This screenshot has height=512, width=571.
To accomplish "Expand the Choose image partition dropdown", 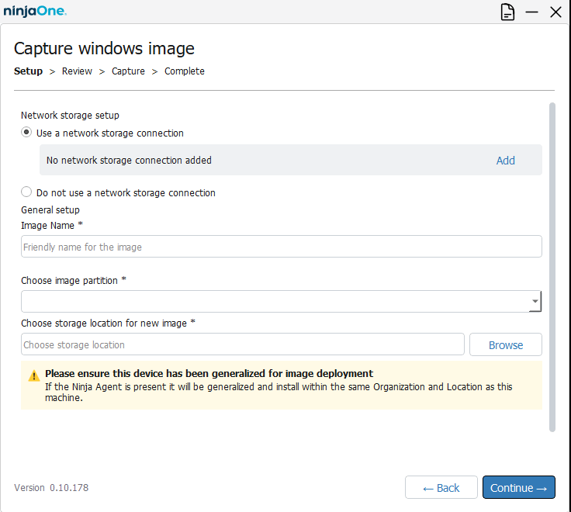I will [x=535, y=302].
